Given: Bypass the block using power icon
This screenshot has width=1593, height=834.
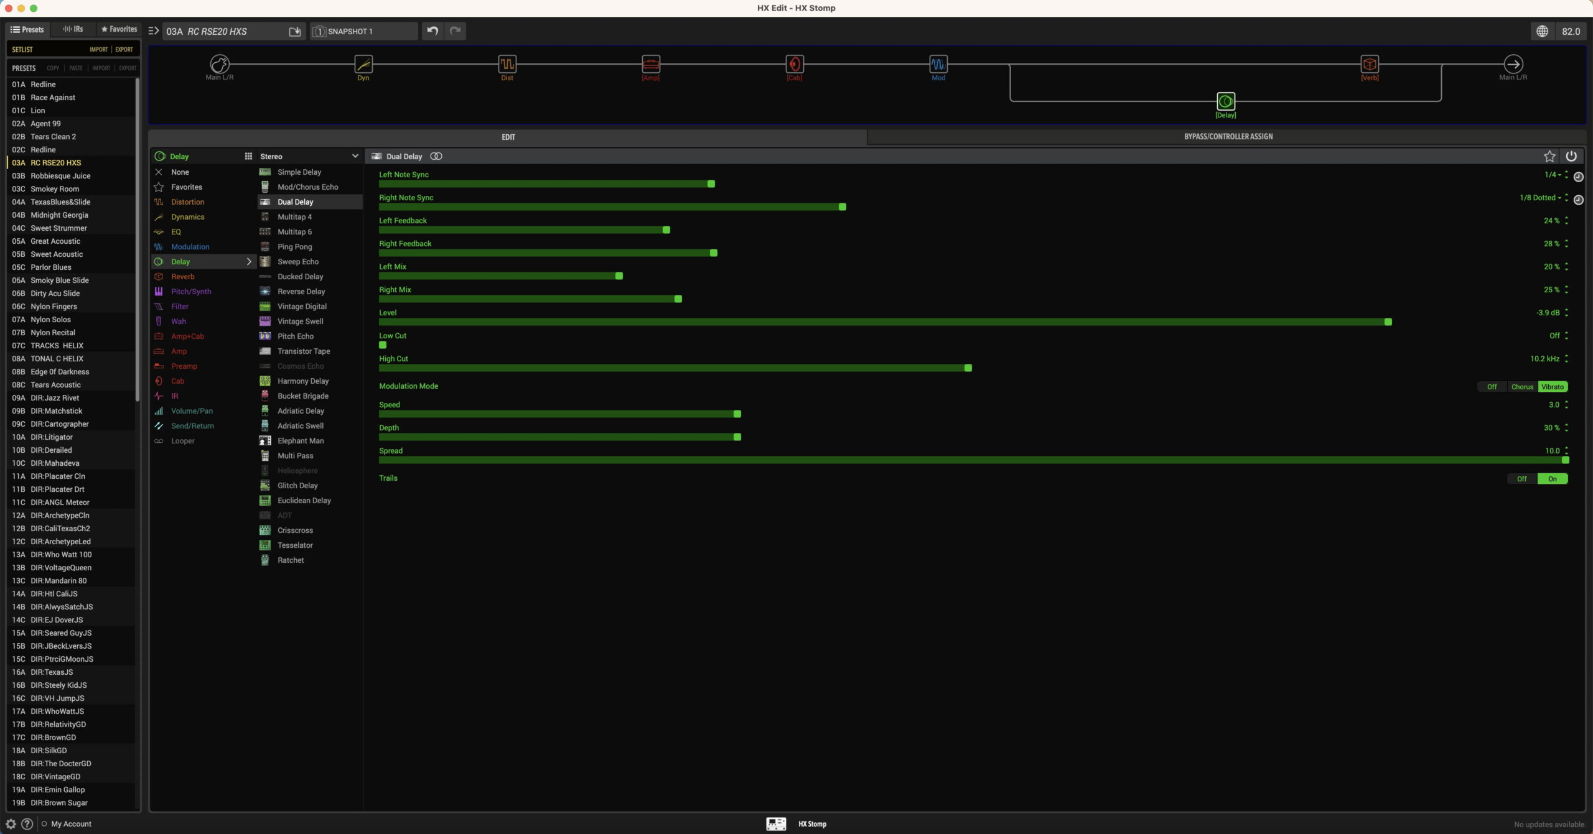Looking at the screenshot, I should (x=1571, y=157).
